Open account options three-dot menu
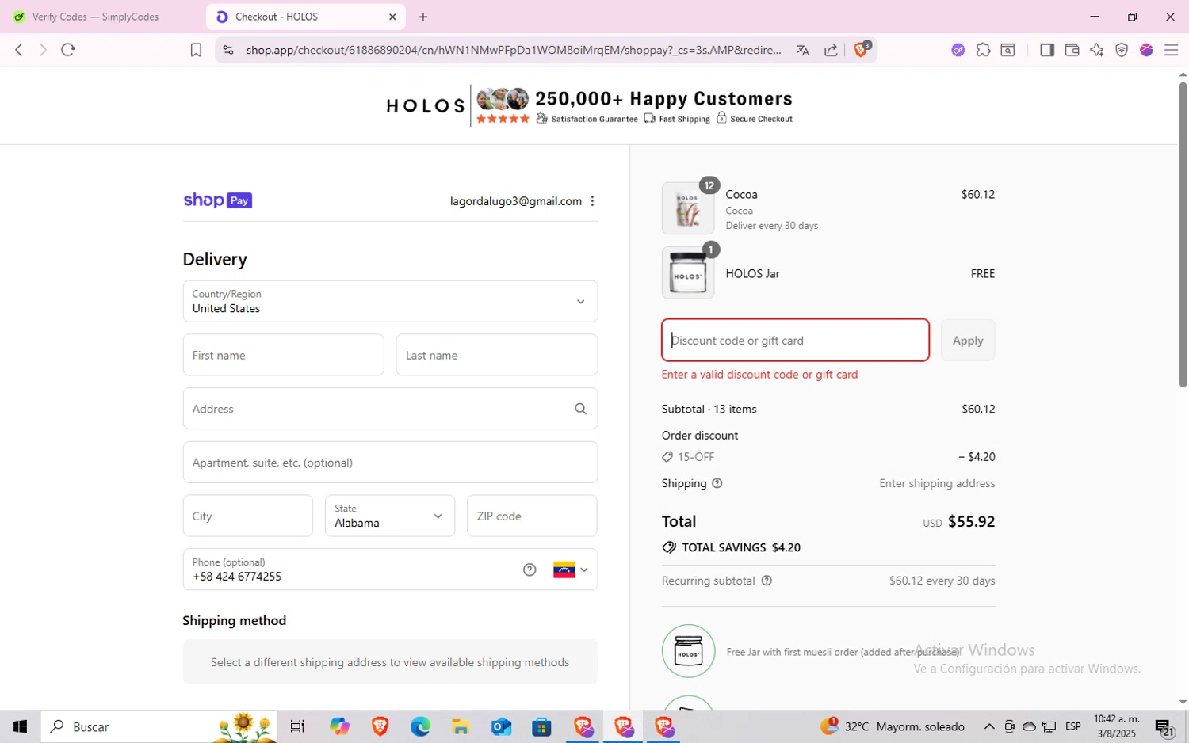Viewport: 1189px width, 743px height. pos(592,201)
